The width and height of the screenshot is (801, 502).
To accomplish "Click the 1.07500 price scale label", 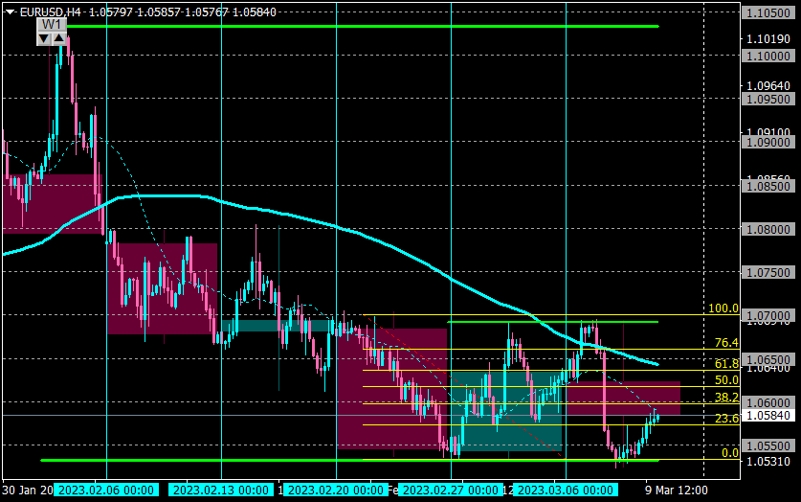I will [x=768, y=272].
